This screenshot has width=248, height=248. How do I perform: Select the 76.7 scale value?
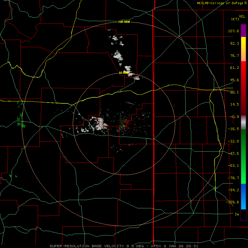pos(234,55)
